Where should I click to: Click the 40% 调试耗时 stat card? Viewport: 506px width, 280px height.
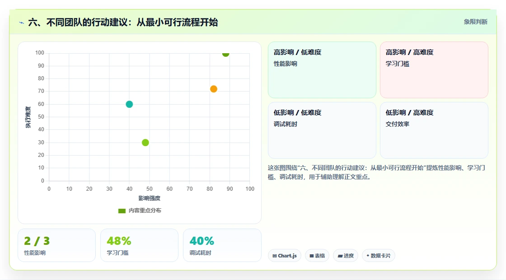(222, 245)
